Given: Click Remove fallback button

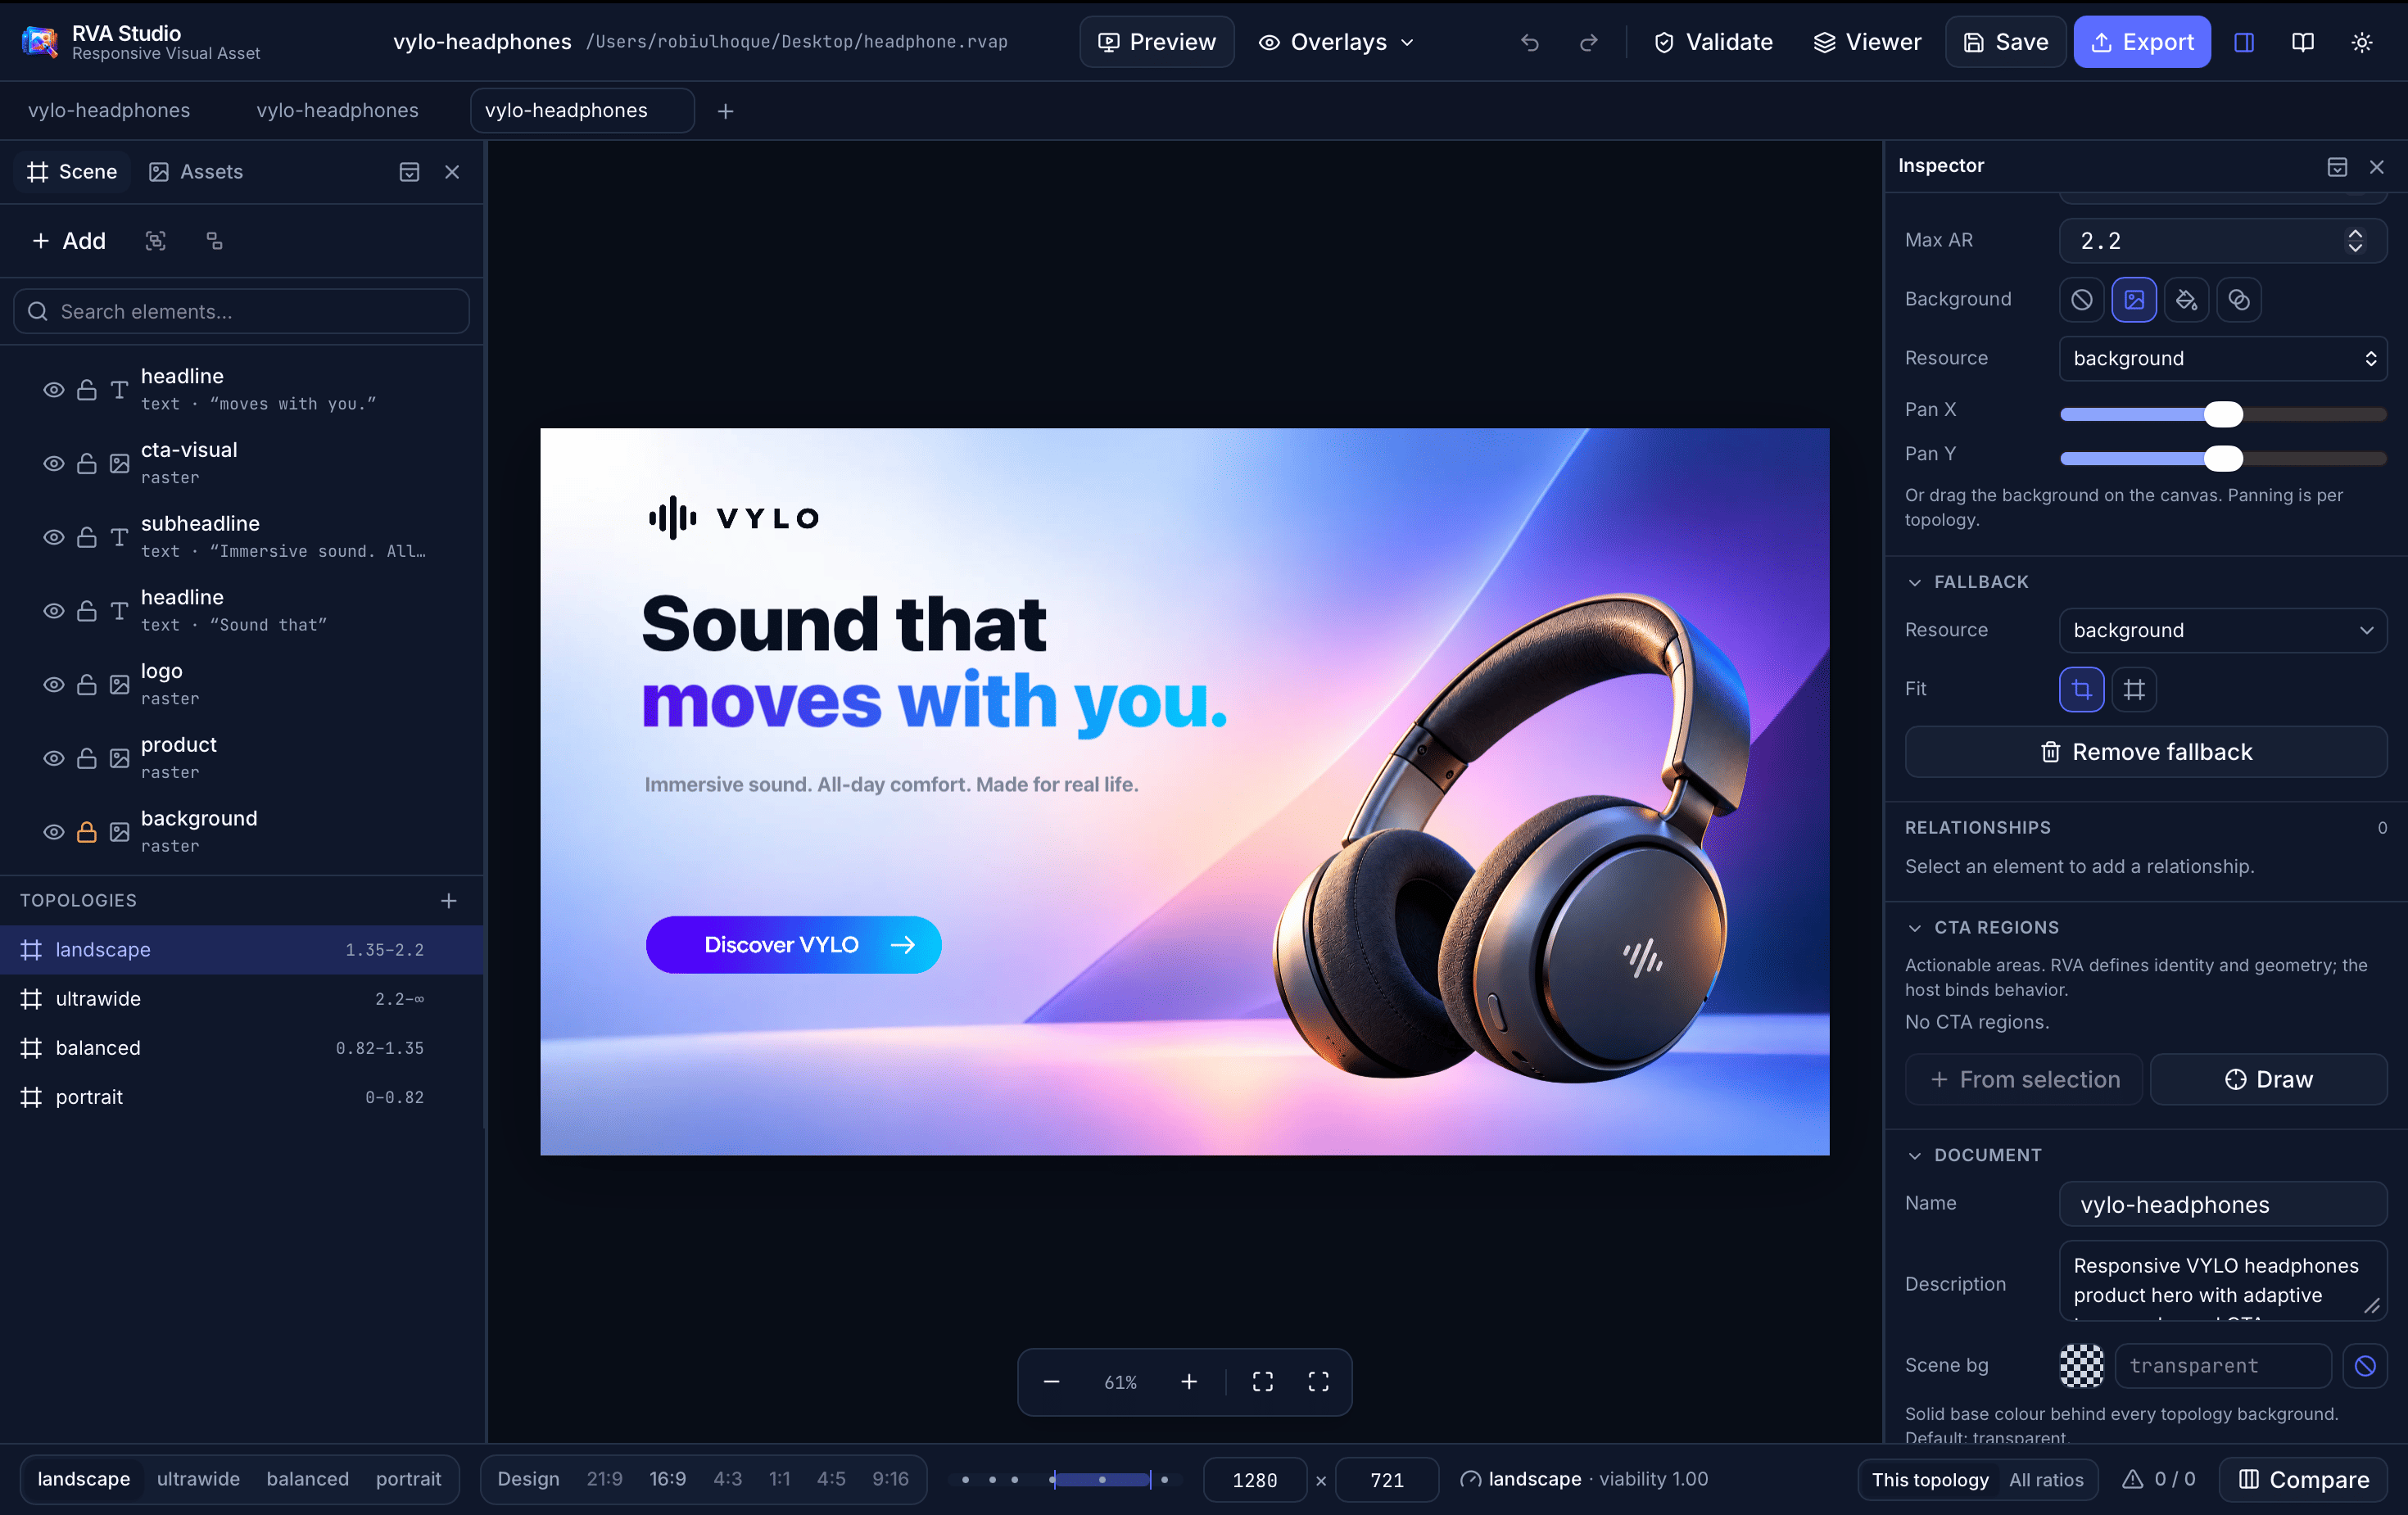Looking at the screenshot, I should pyautogui.click(x=2145, y=752).
